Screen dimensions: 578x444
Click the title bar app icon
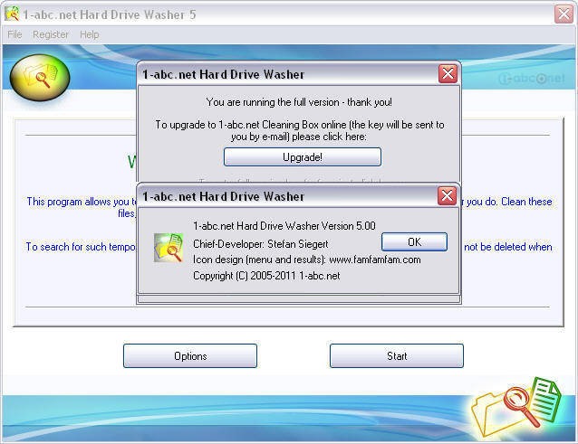12,14
